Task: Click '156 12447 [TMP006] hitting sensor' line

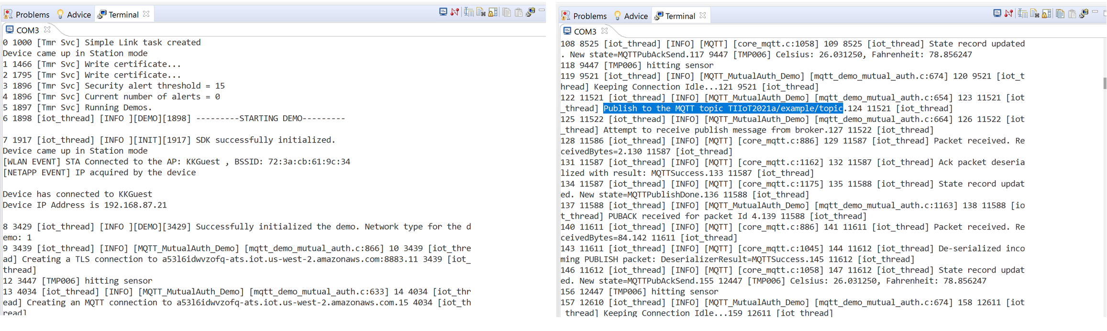Action: [639, 292]
